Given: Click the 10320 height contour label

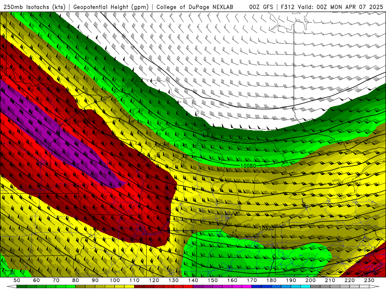Looking at the screenshot, I should (x=267, y=228).
